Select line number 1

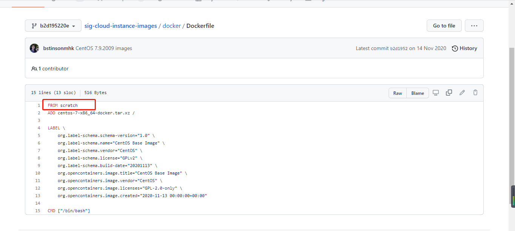(x=38, y=105)
